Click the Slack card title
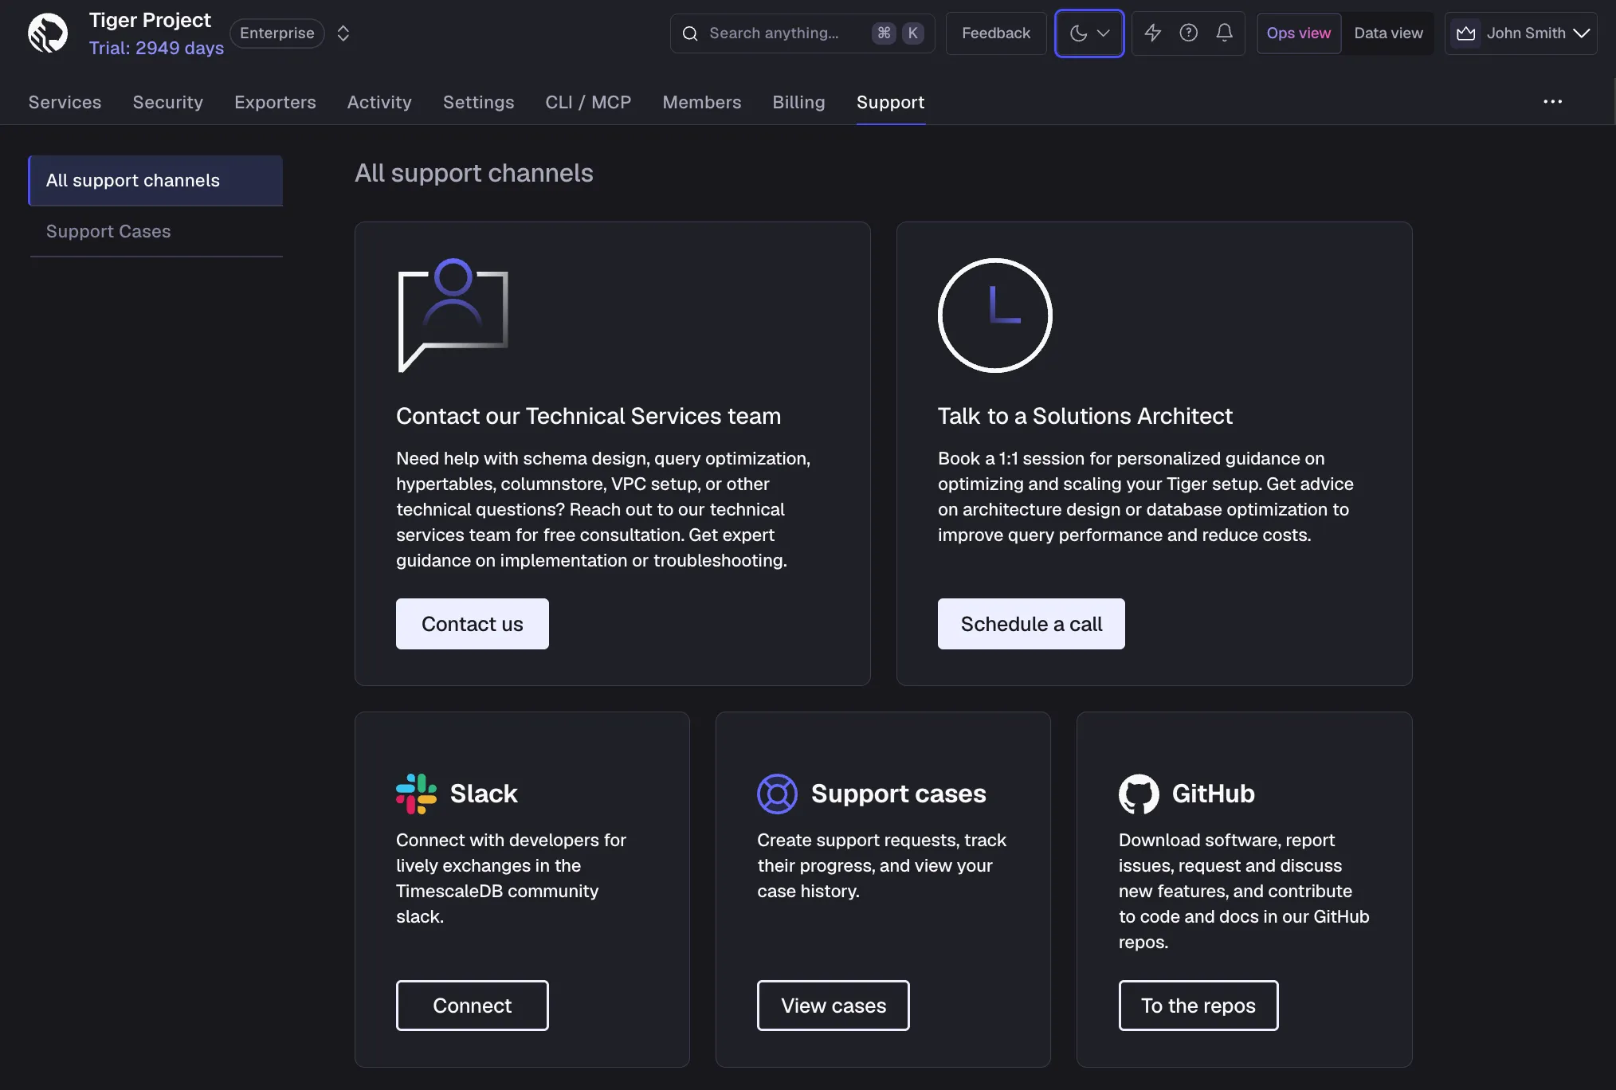1616x1090 pixels. tap(484, 794)
